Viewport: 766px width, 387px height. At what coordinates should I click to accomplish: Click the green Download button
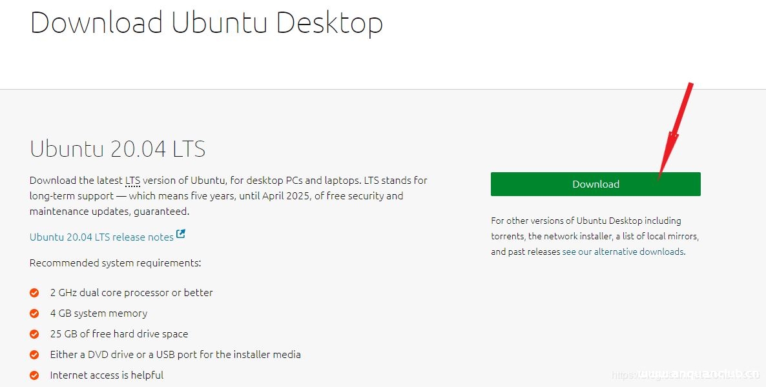[x=595, y=184]
